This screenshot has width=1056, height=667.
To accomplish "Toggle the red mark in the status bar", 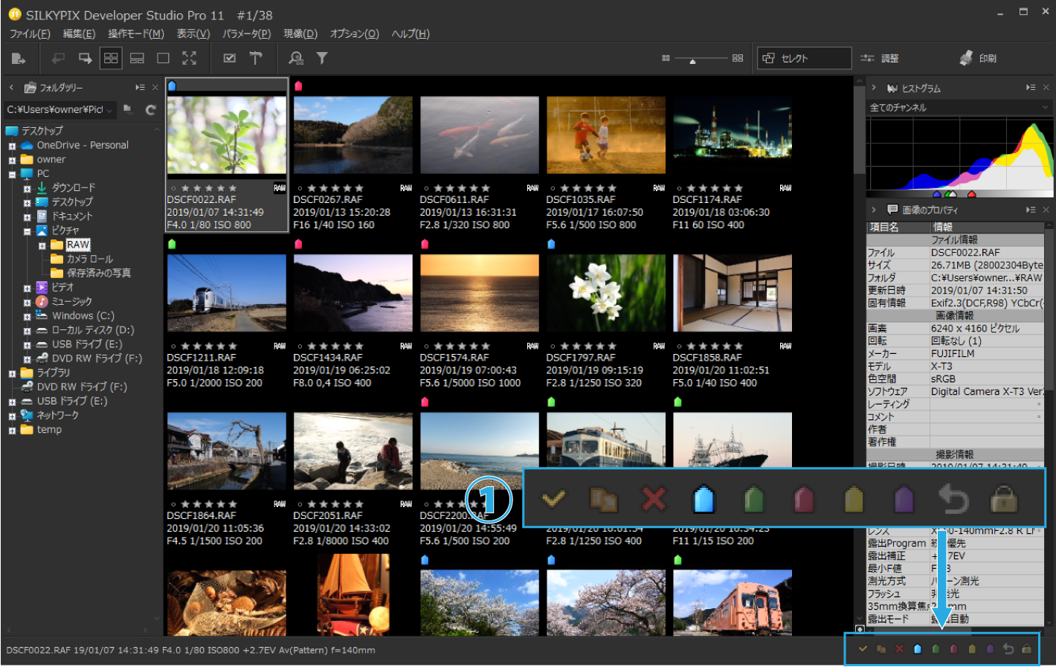I will click(x=953, y=649).
